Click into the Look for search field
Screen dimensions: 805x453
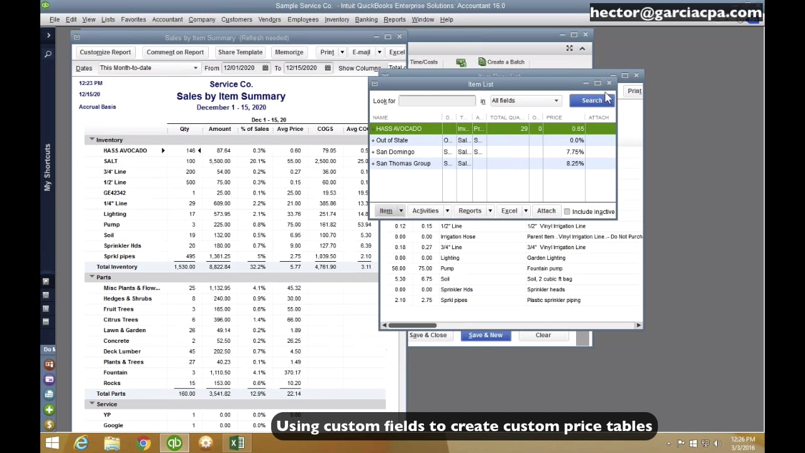(437, 101)
